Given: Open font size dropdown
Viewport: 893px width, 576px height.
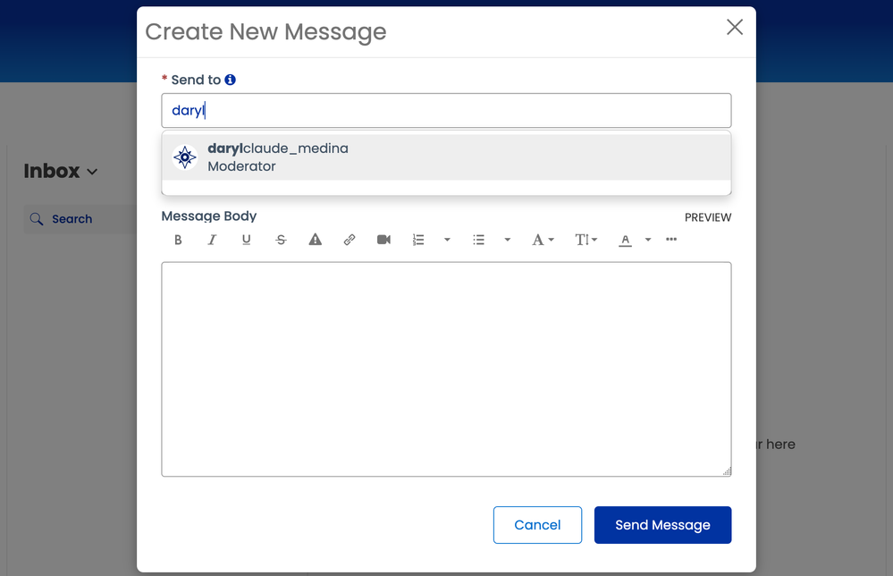Looking at the screenshot, I should [x=586, y=240].
